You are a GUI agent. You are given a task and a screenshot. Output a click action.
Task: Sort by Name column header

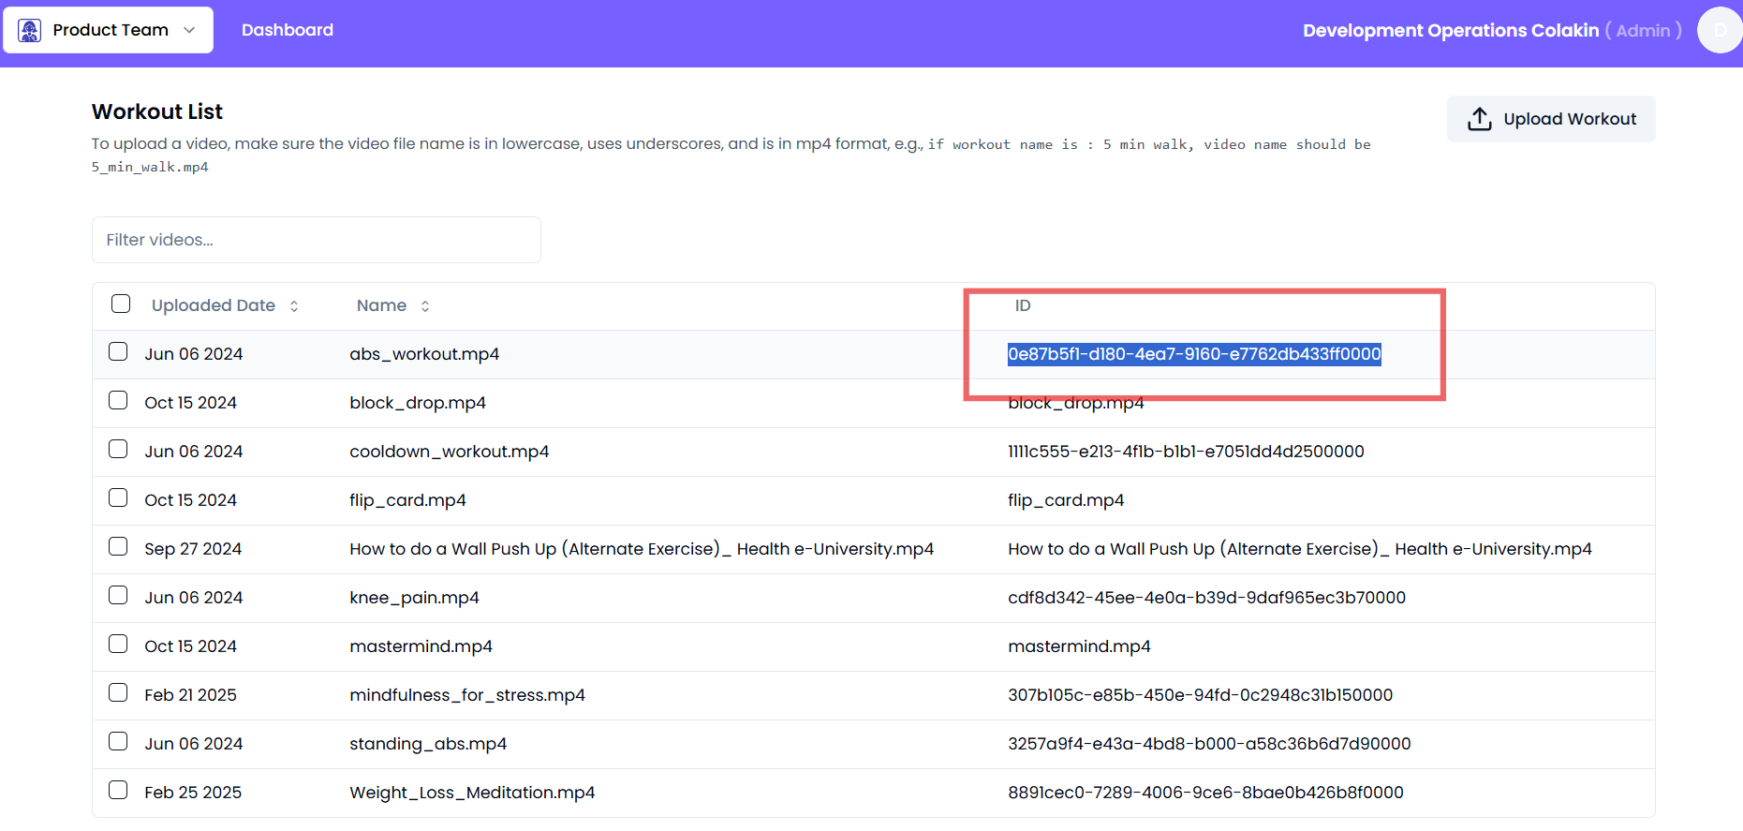[x=381, y=305]
